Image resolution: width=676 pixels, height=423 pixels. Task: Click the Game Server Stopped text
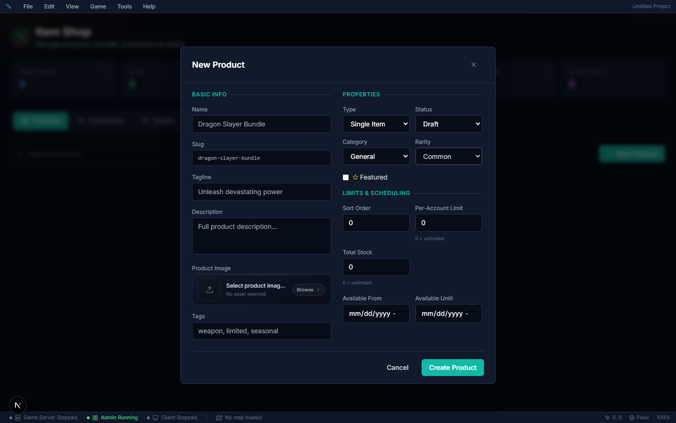coord(50,418)
